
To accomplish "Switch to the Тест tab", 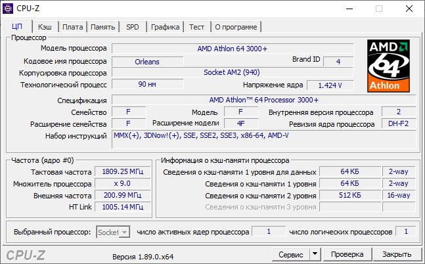I will (x=196, y=27).
